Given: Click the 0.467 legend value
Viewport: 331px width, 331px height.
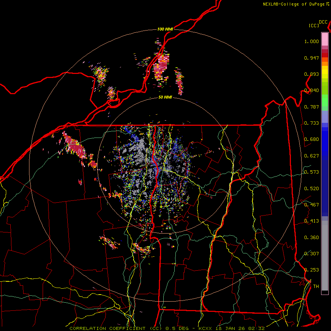Looking at the screenshot, I should 312,205.
